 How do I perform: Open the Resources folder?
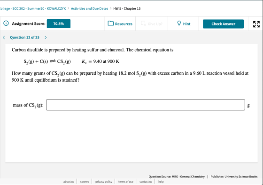pyautogui.click(x=120, y=23)
